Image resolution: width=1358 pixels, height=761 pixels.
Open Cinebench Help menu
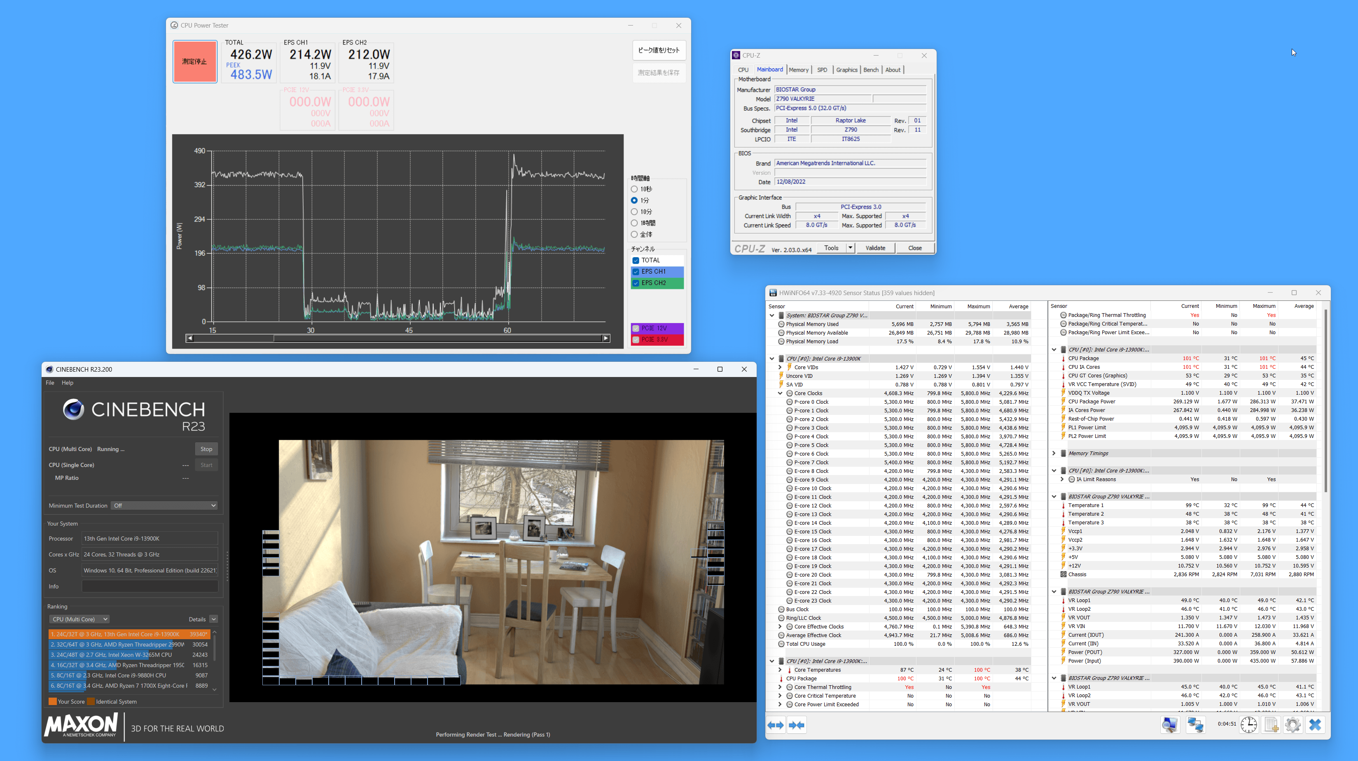pyautogui.click(x=68, y=383)
